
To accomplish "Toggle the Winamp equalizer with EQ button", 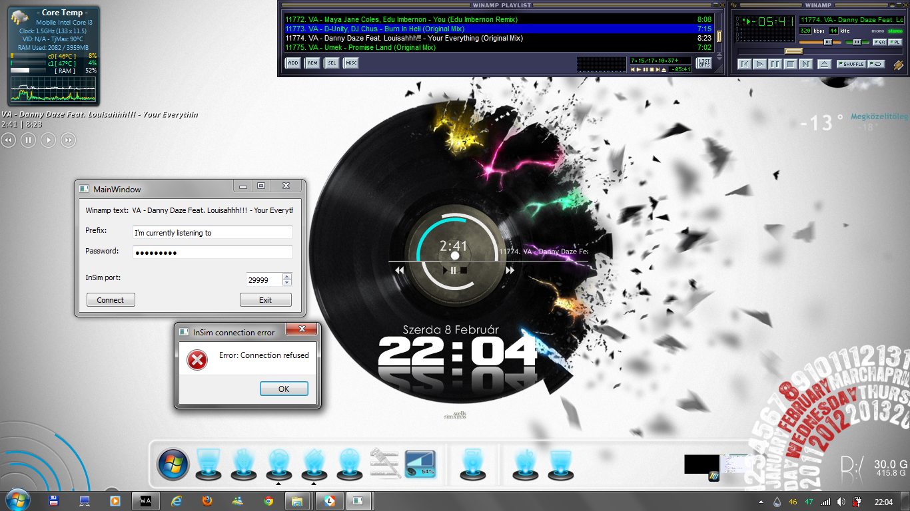I will 879,42.
